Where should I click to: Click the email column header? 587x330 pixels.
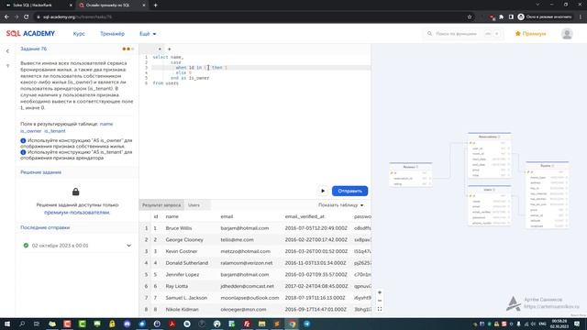click(x=227, y=216)
